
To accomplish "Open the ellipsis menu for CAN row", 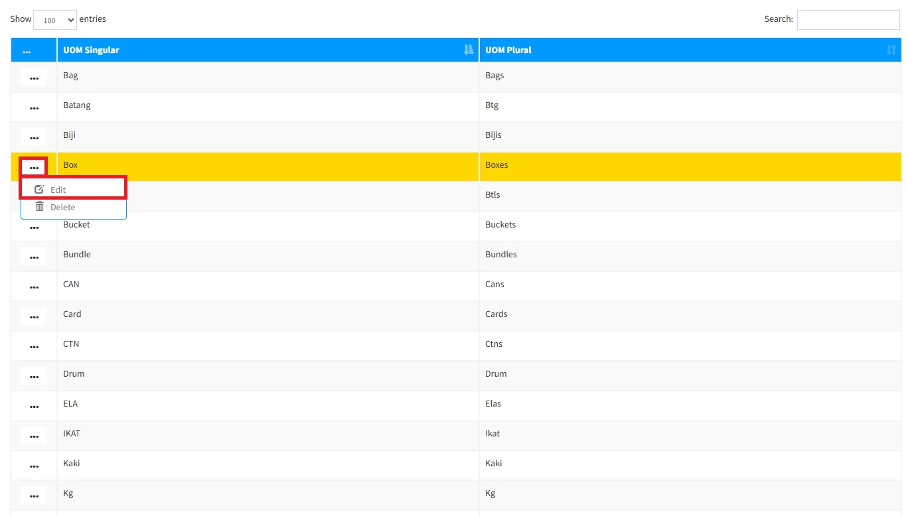I will [34, 287].
